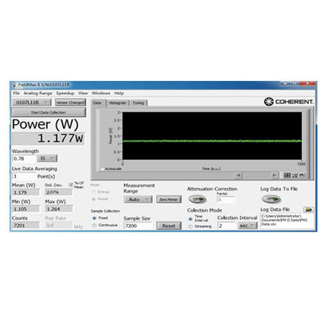Click the Collection Interval value field
327x327 pixels.
227,226
